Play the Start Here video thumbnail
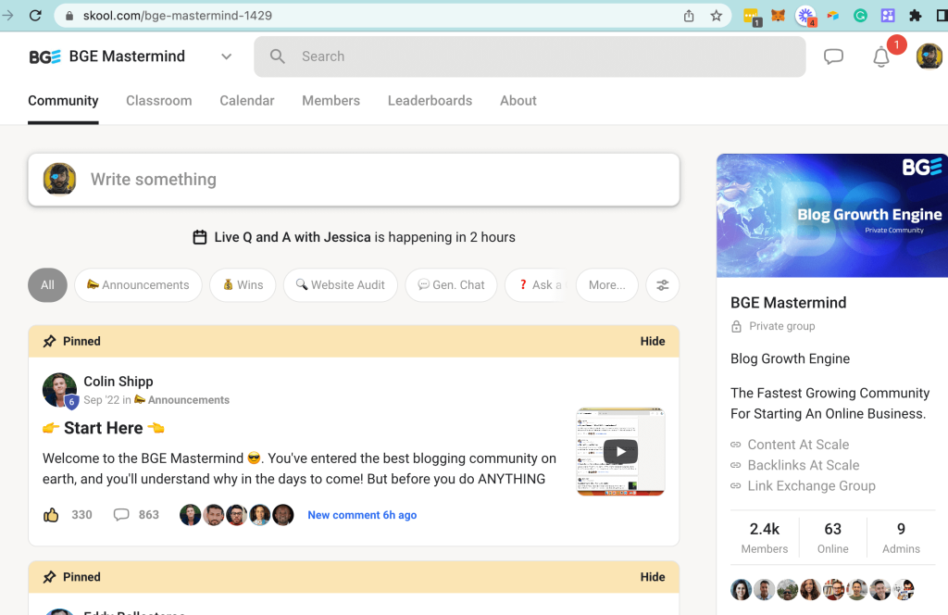The height and width of the screenshot is (615, 948). 620,452
